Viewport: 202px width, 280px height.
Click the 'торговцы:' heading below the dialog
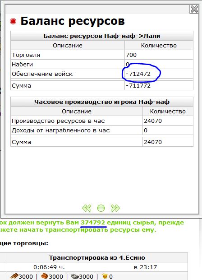pos(32,243)
